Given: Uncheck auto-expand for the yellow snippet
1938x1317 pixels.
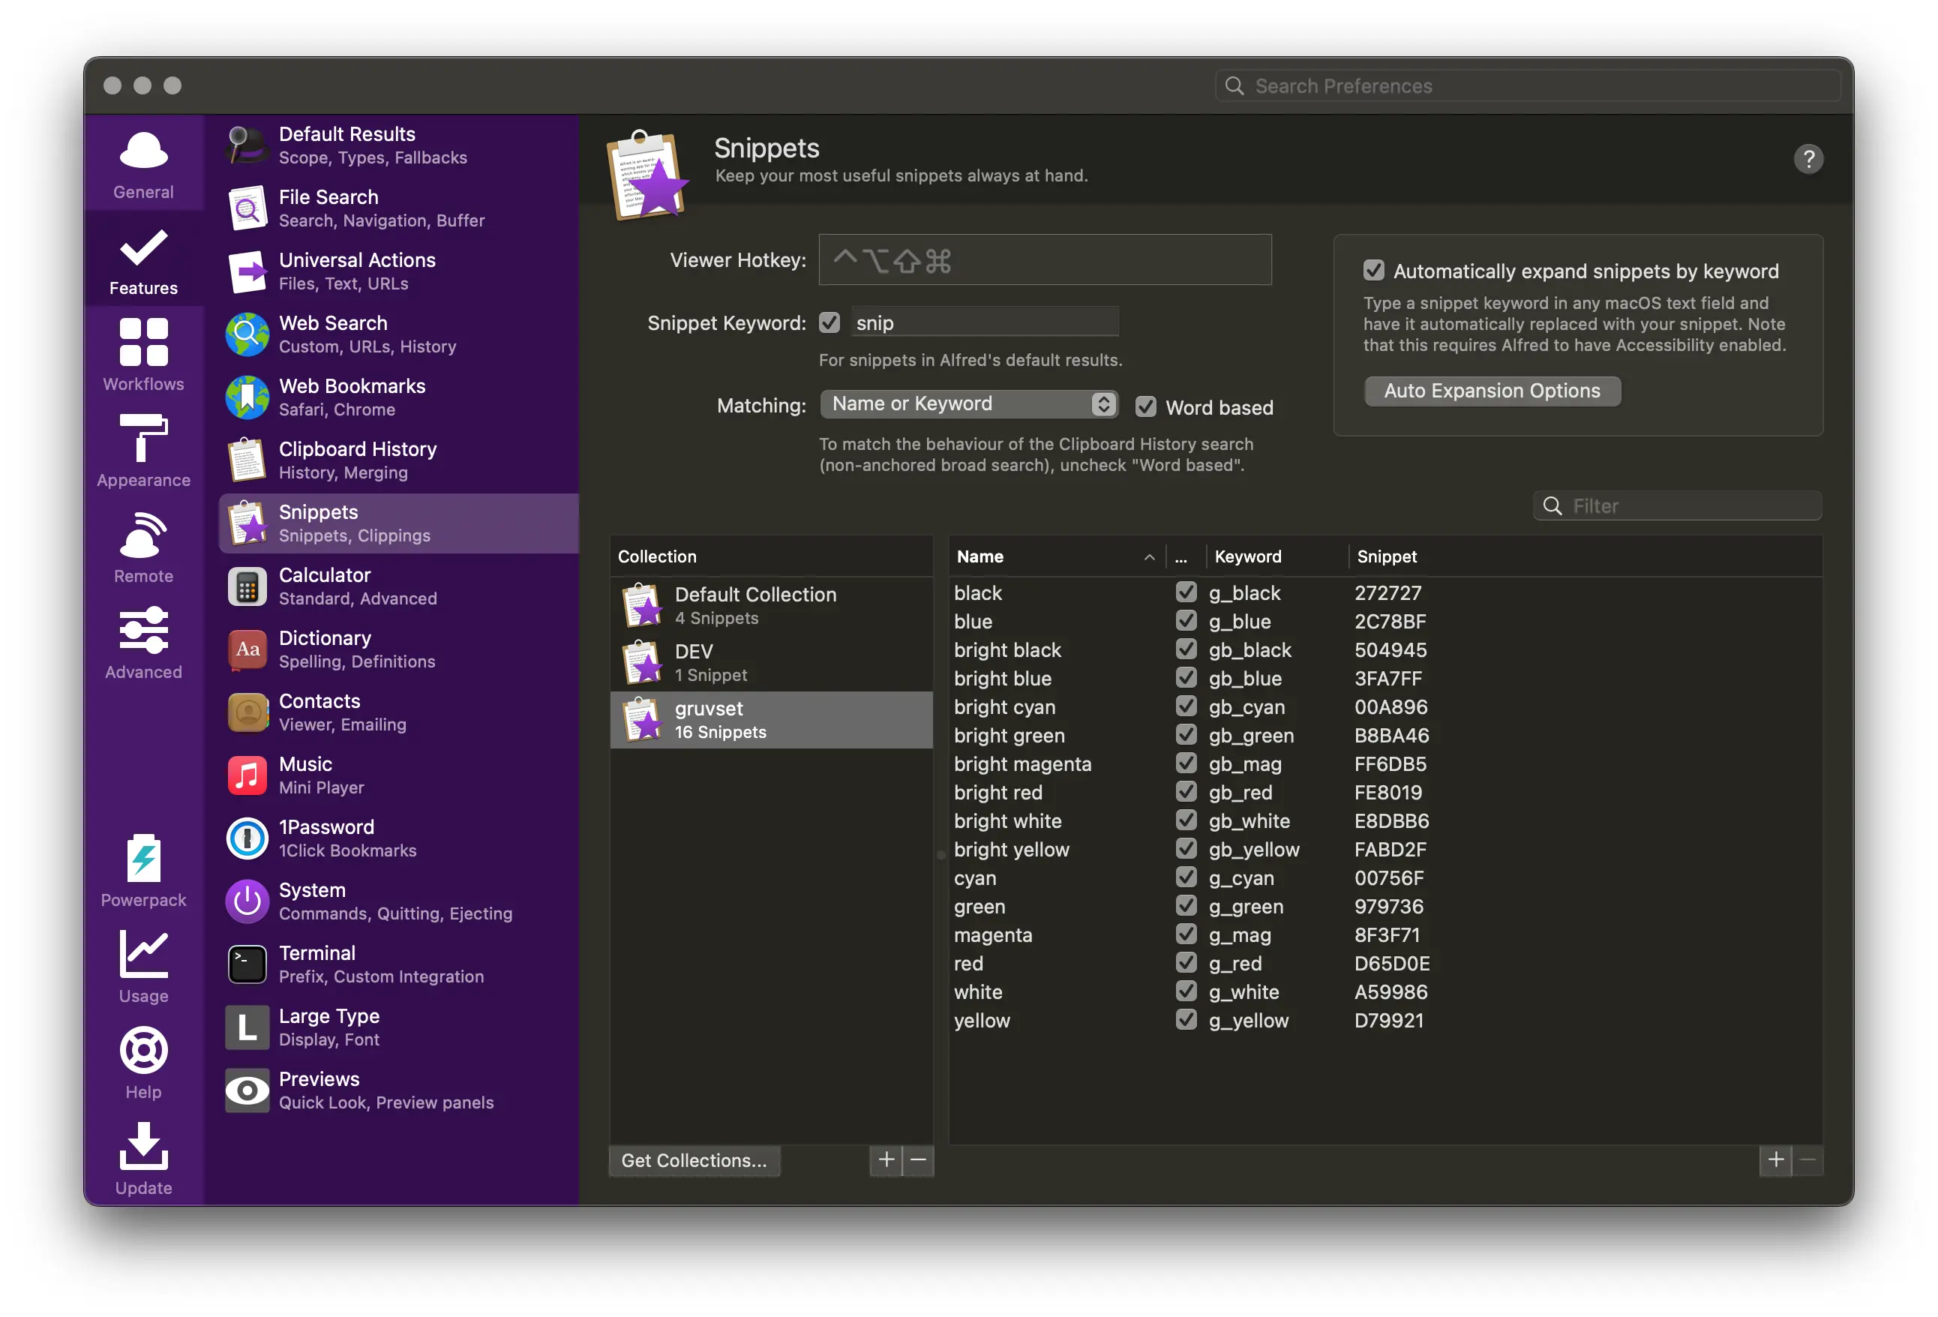Looking at the screenshot, I should pyautogui.click(x=1186, y=1019).
